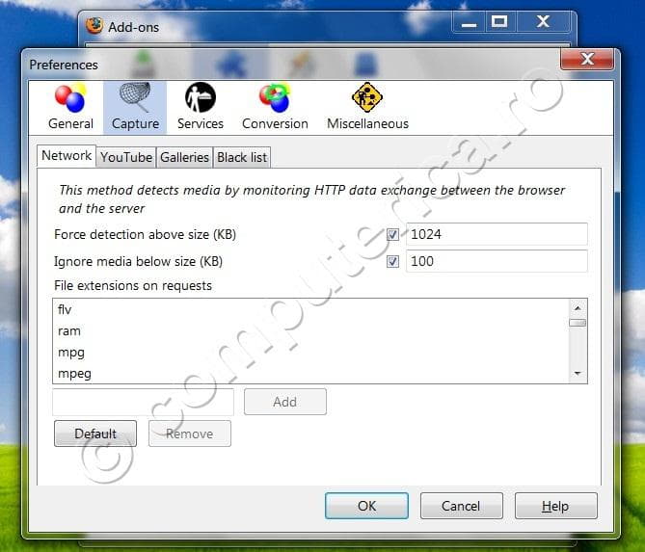Image resolution: width=645 pixels, height=552 pixels.
Task: Toggle Force detection above size checkbox
Action: [392, 234]
